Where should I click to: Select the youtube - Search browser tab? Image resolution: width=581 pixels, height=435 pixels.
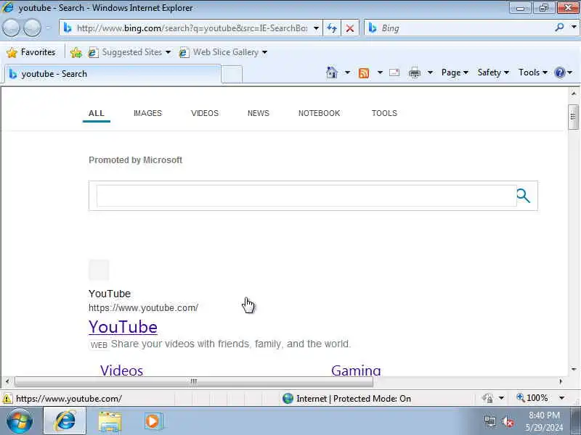click(113, 74)
